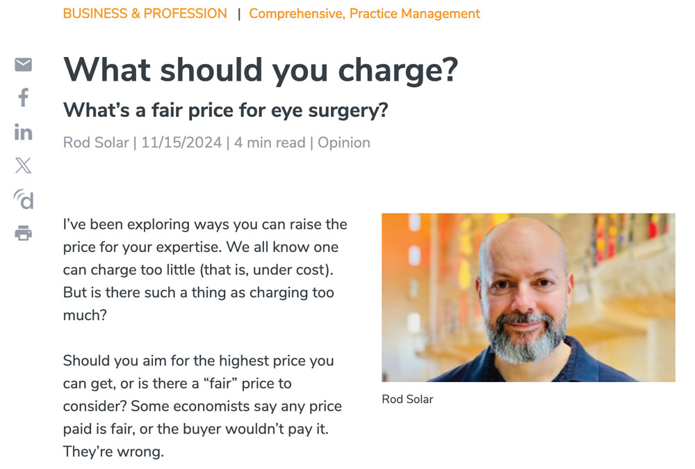
Task: Share the article on LinkedIn
Action: [x=23, y=132]
